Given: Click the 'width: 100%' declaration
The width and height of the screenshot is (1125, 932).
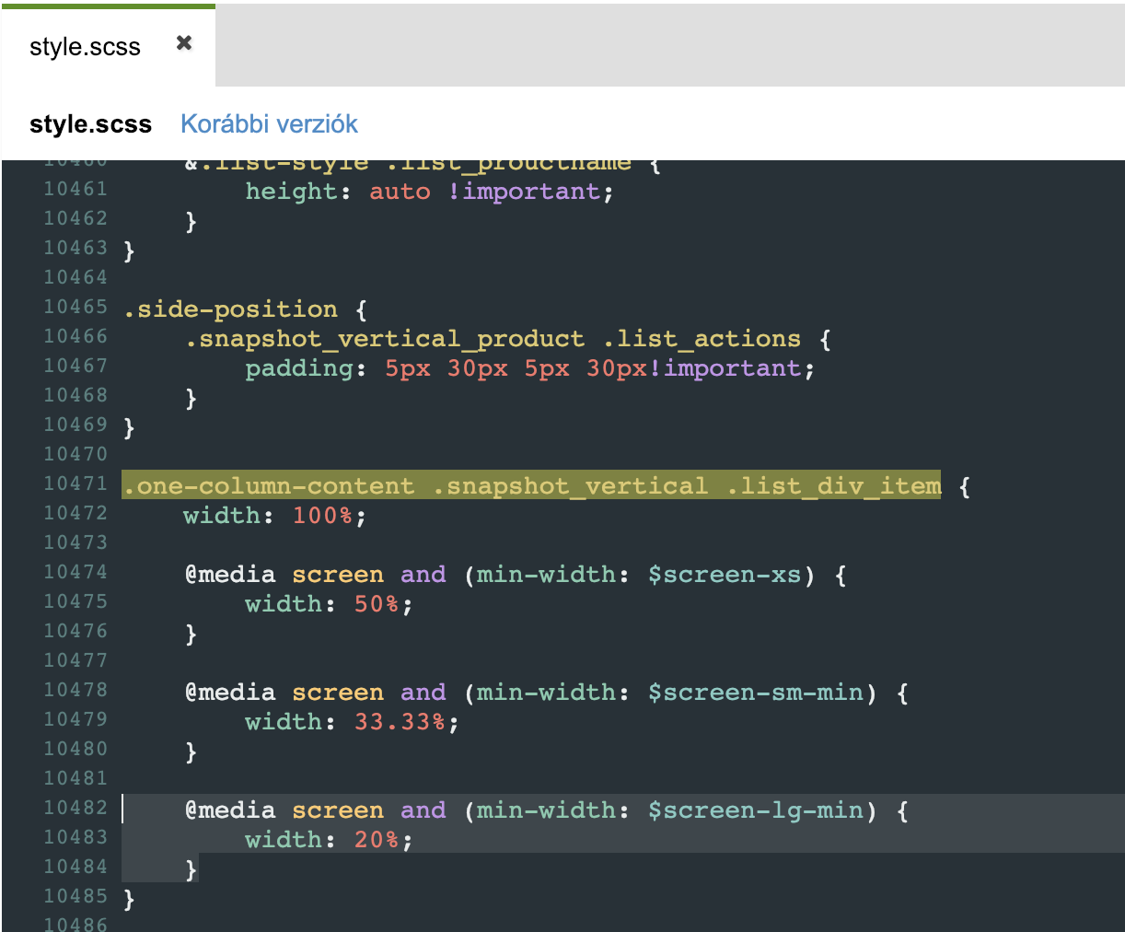Looking at the screenshot, I should click(x=275, y=516).
